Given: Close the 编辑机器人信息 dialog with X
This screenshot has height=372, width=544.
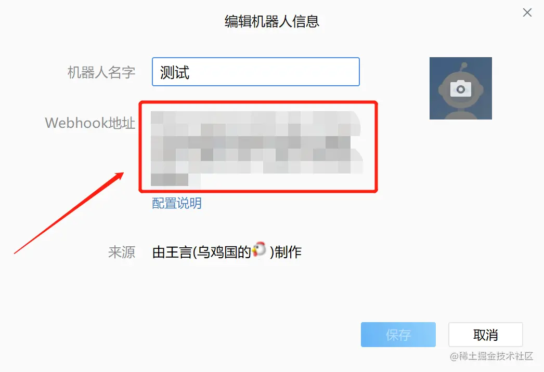Looking at the screenshot, I should click(x=527, y=12).
